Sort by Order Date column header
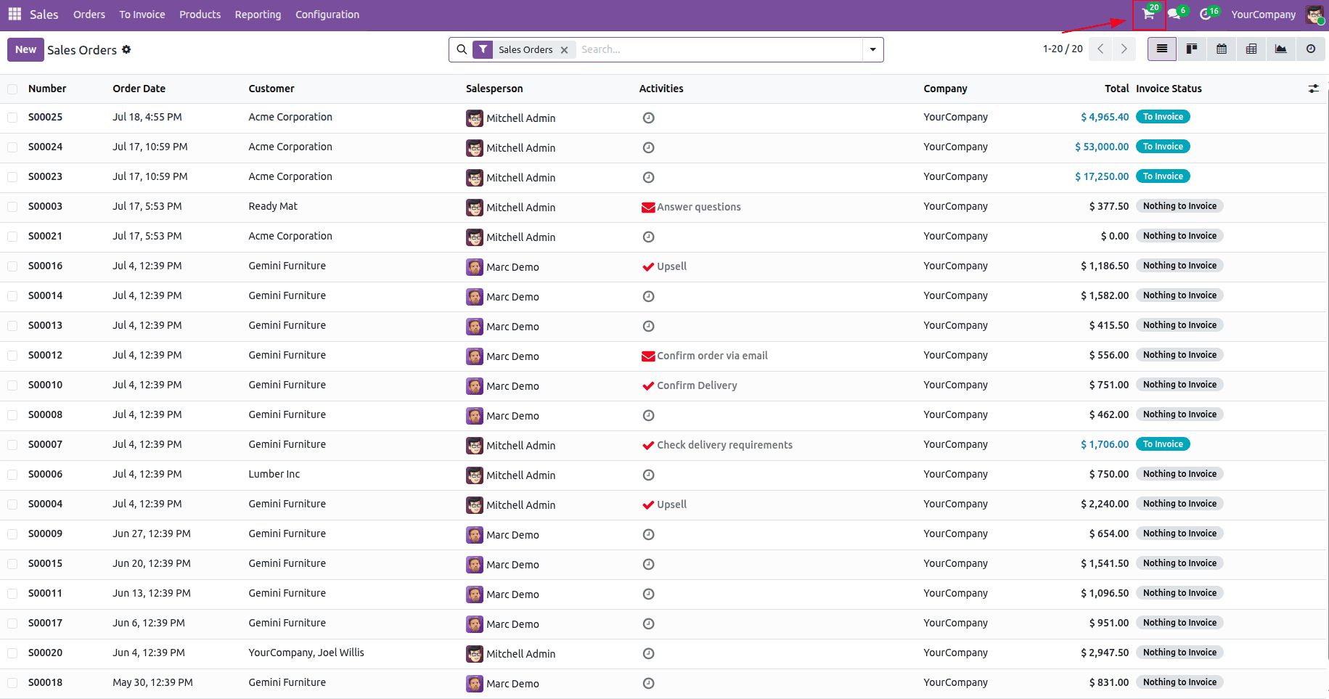This screenshot has width=1329, height=699. click(x=139, y=89)
